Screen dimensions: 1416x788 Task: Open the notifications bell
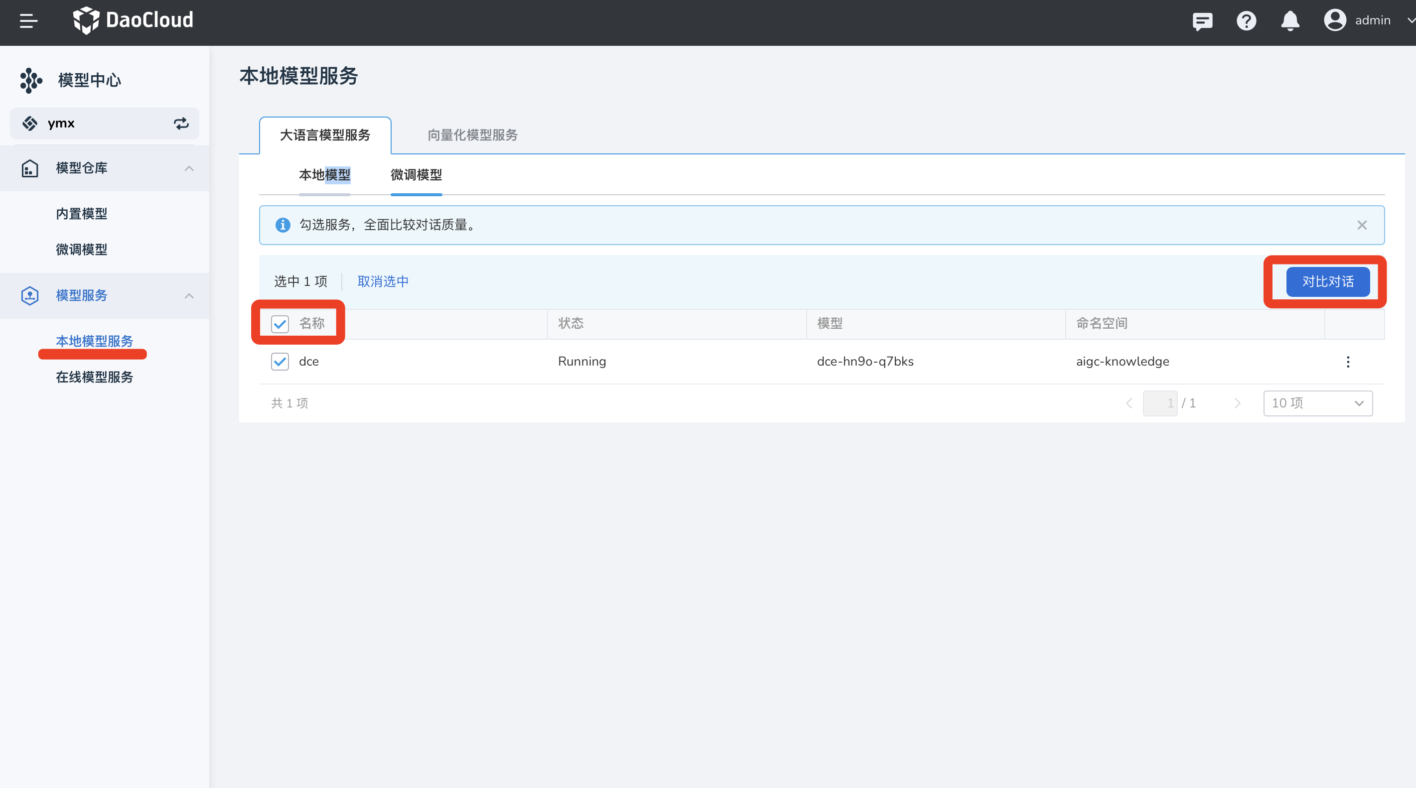[1290, 21]
